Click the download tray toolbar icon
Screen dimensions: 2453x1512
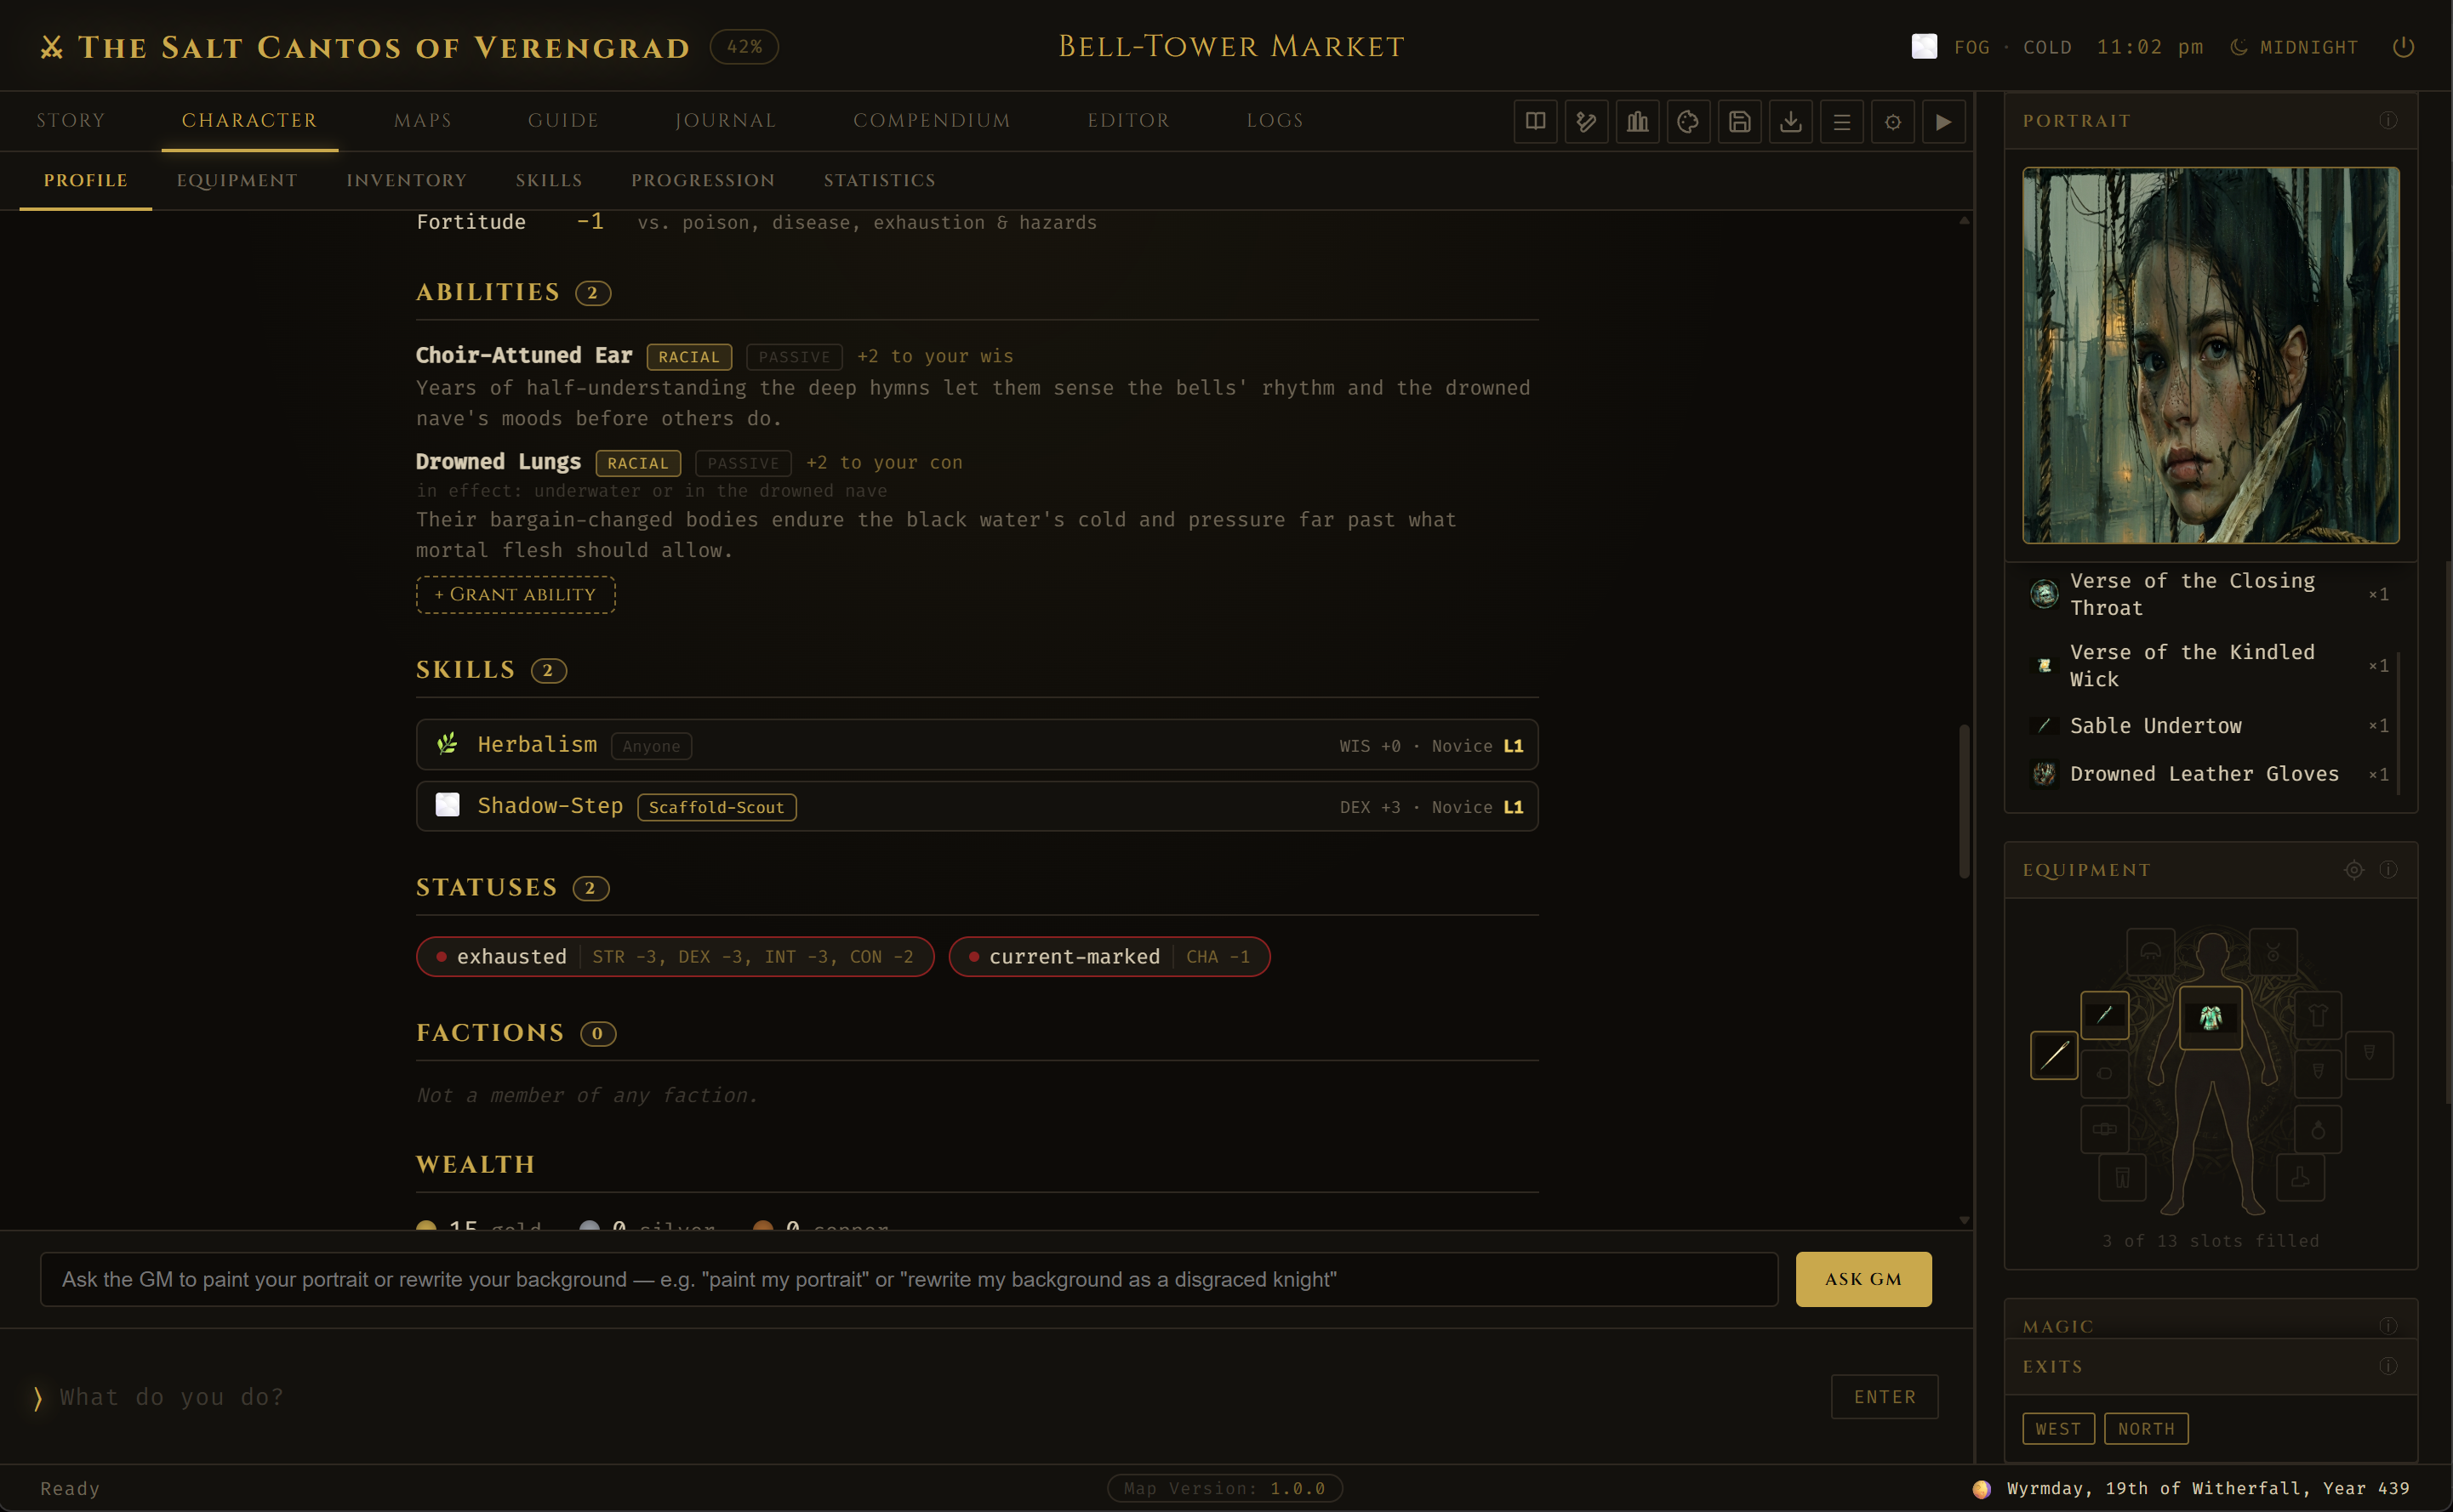(1789, 122)
